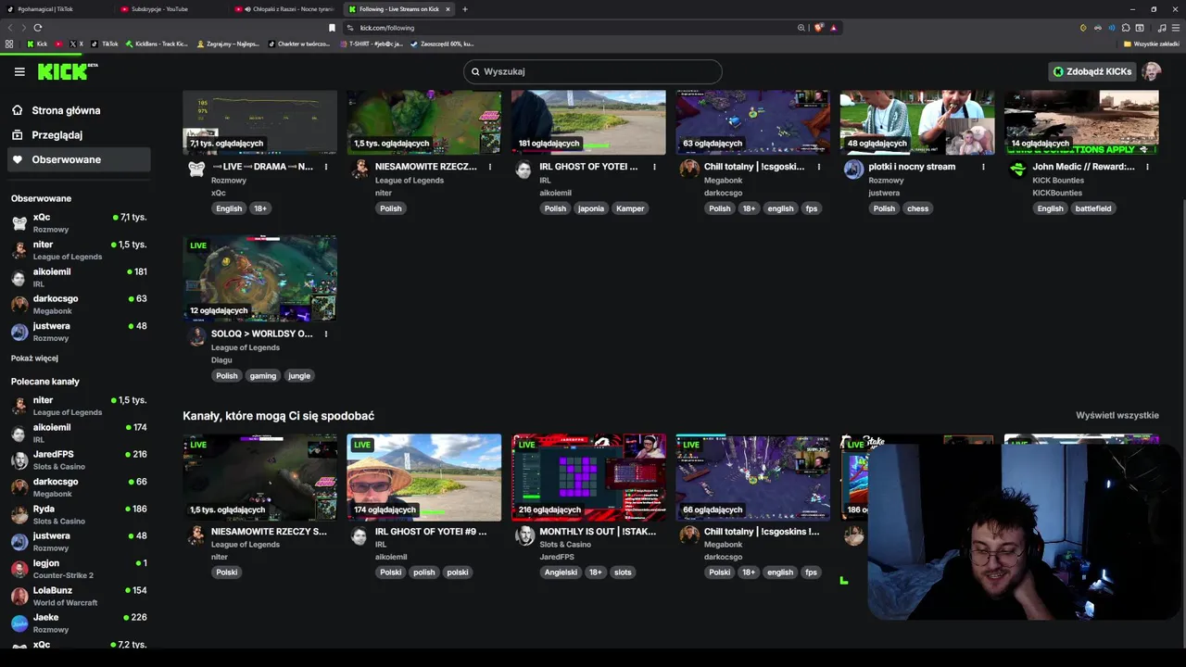Open the X bookmark
The height and width of the screenshot is (667, 1186).
tap(77, 44)
